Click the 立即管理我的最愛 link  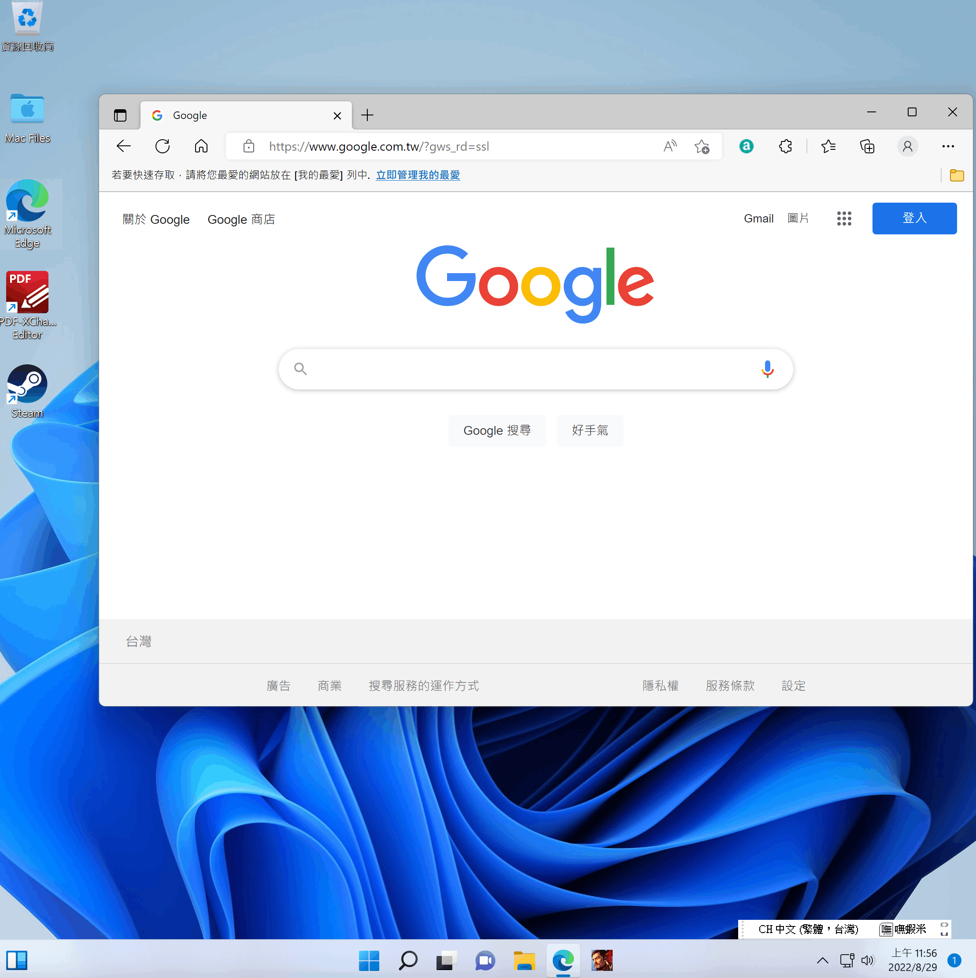click(418, 175)
